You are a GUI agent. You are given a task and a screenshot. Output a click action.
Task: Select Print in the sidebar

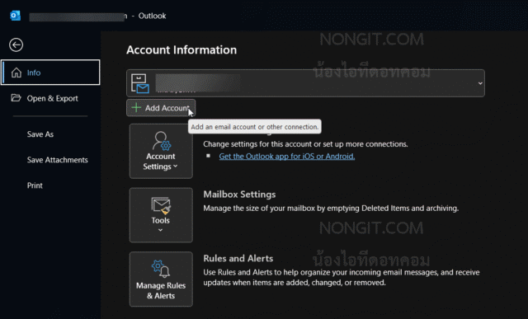[35, 185]
